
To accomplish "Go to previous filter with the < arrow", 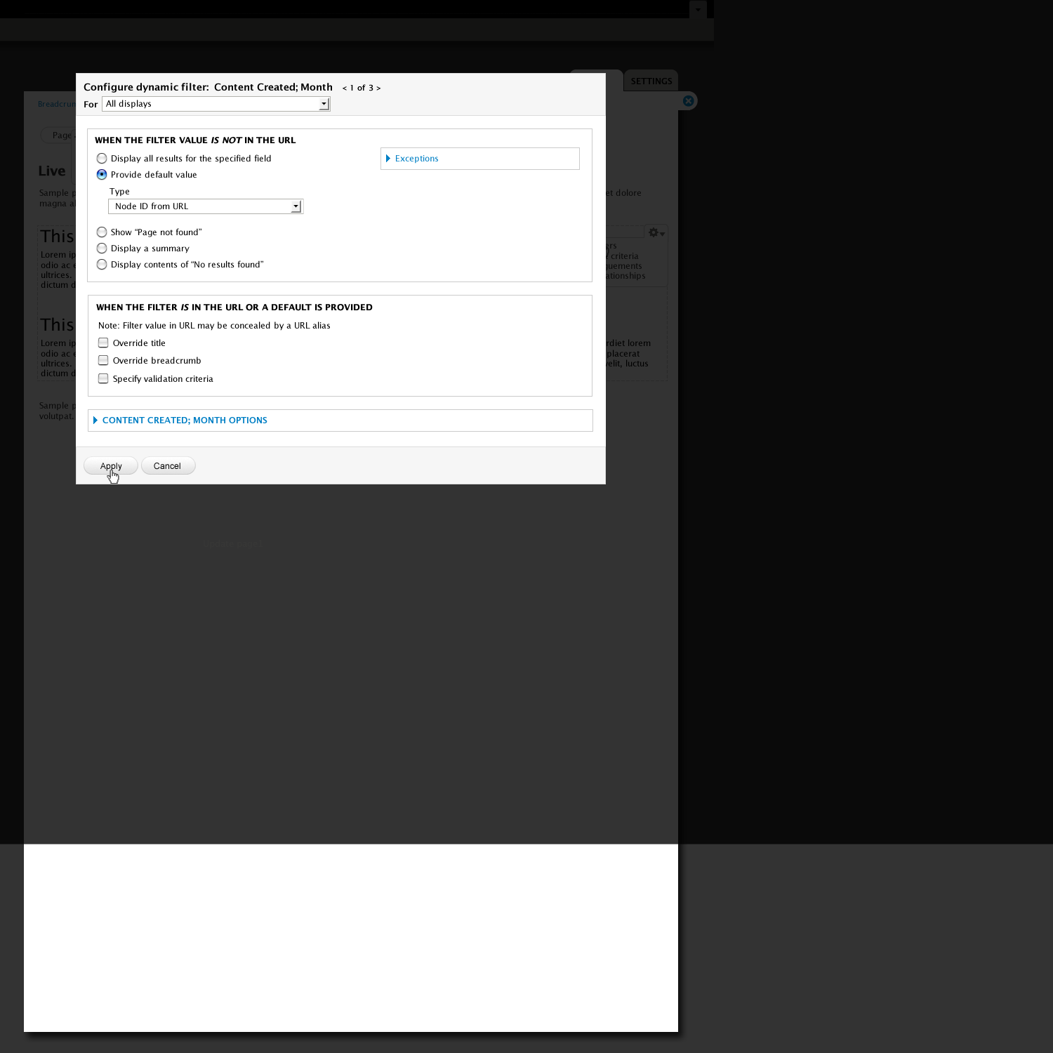I will pyautogui.click(x=345, y=88).
